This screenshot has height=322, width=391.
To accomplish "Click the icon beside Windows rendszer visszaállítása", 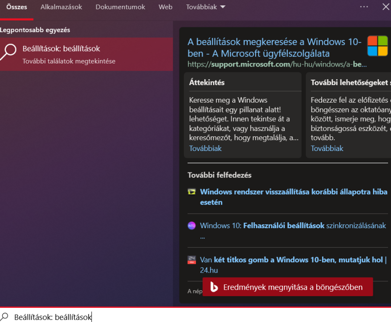I will point(192,192).
